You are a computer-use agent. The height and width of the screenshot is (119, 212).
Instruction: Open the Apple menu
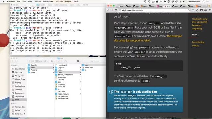pyautogui.click(x=4, y=1)
